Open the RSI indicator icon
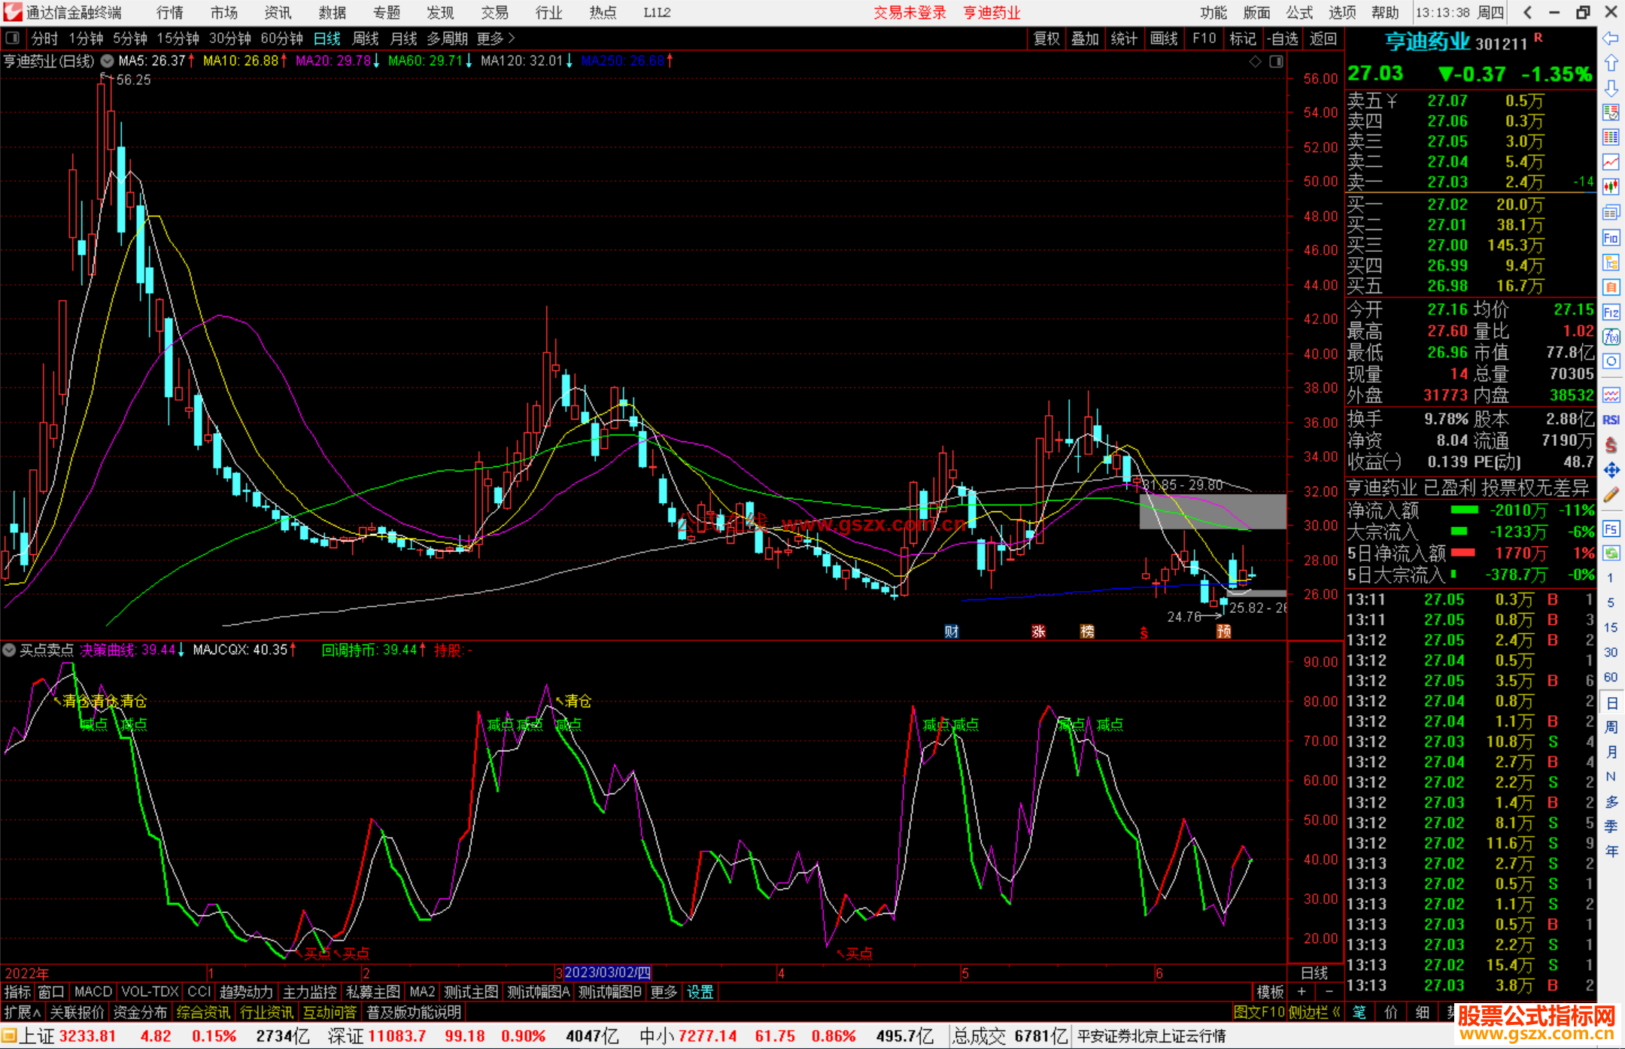Viewport: 1625px width, 1049px height. coord(1611,420)
